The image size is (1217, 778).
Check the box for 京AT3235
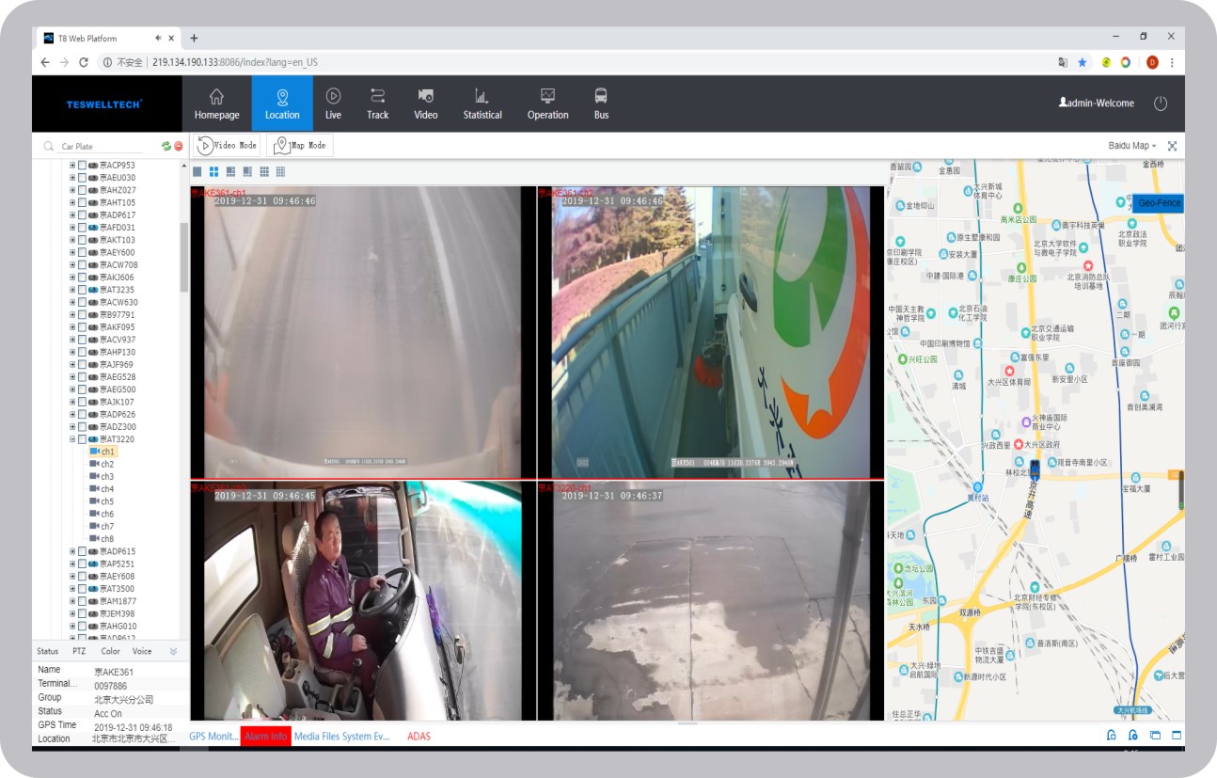click(x=82, y=290)
